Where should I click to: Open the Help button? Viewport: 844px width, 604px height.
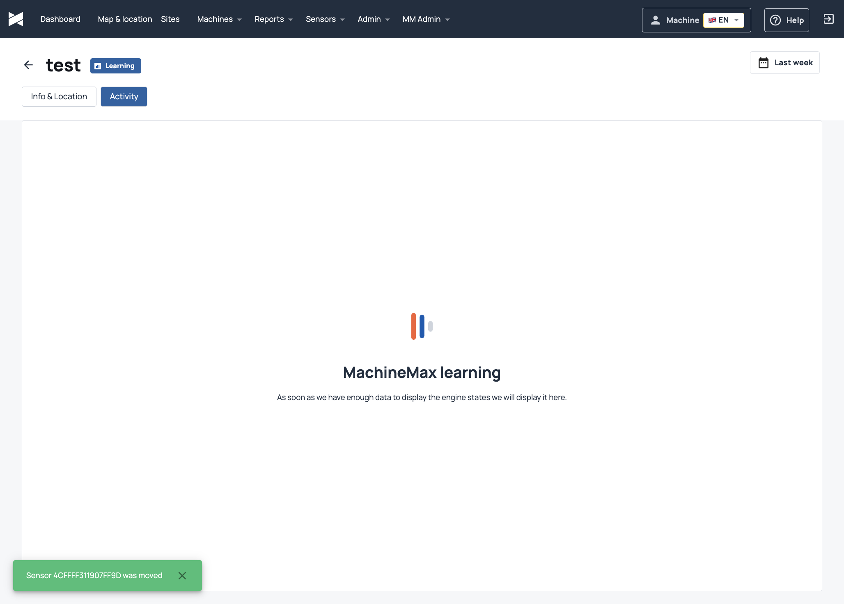787,20
